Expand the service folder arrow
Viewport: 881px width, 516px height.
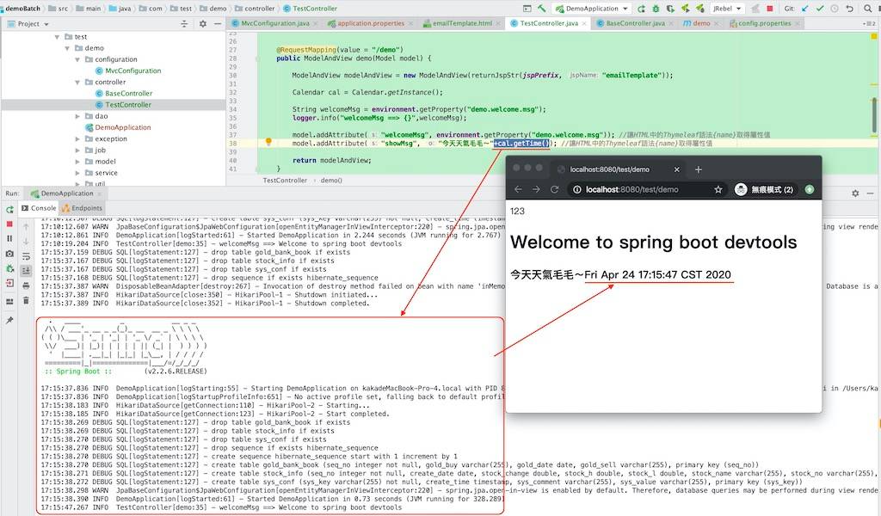(x=77, y=173)
